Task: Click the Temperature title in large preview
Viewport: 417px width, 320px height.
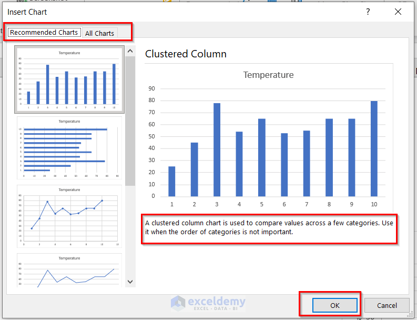Action: [268, 75]
